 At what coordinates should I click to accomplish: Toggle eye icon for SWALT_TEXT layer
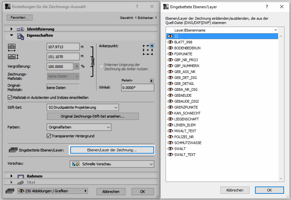tap(170, 155)
